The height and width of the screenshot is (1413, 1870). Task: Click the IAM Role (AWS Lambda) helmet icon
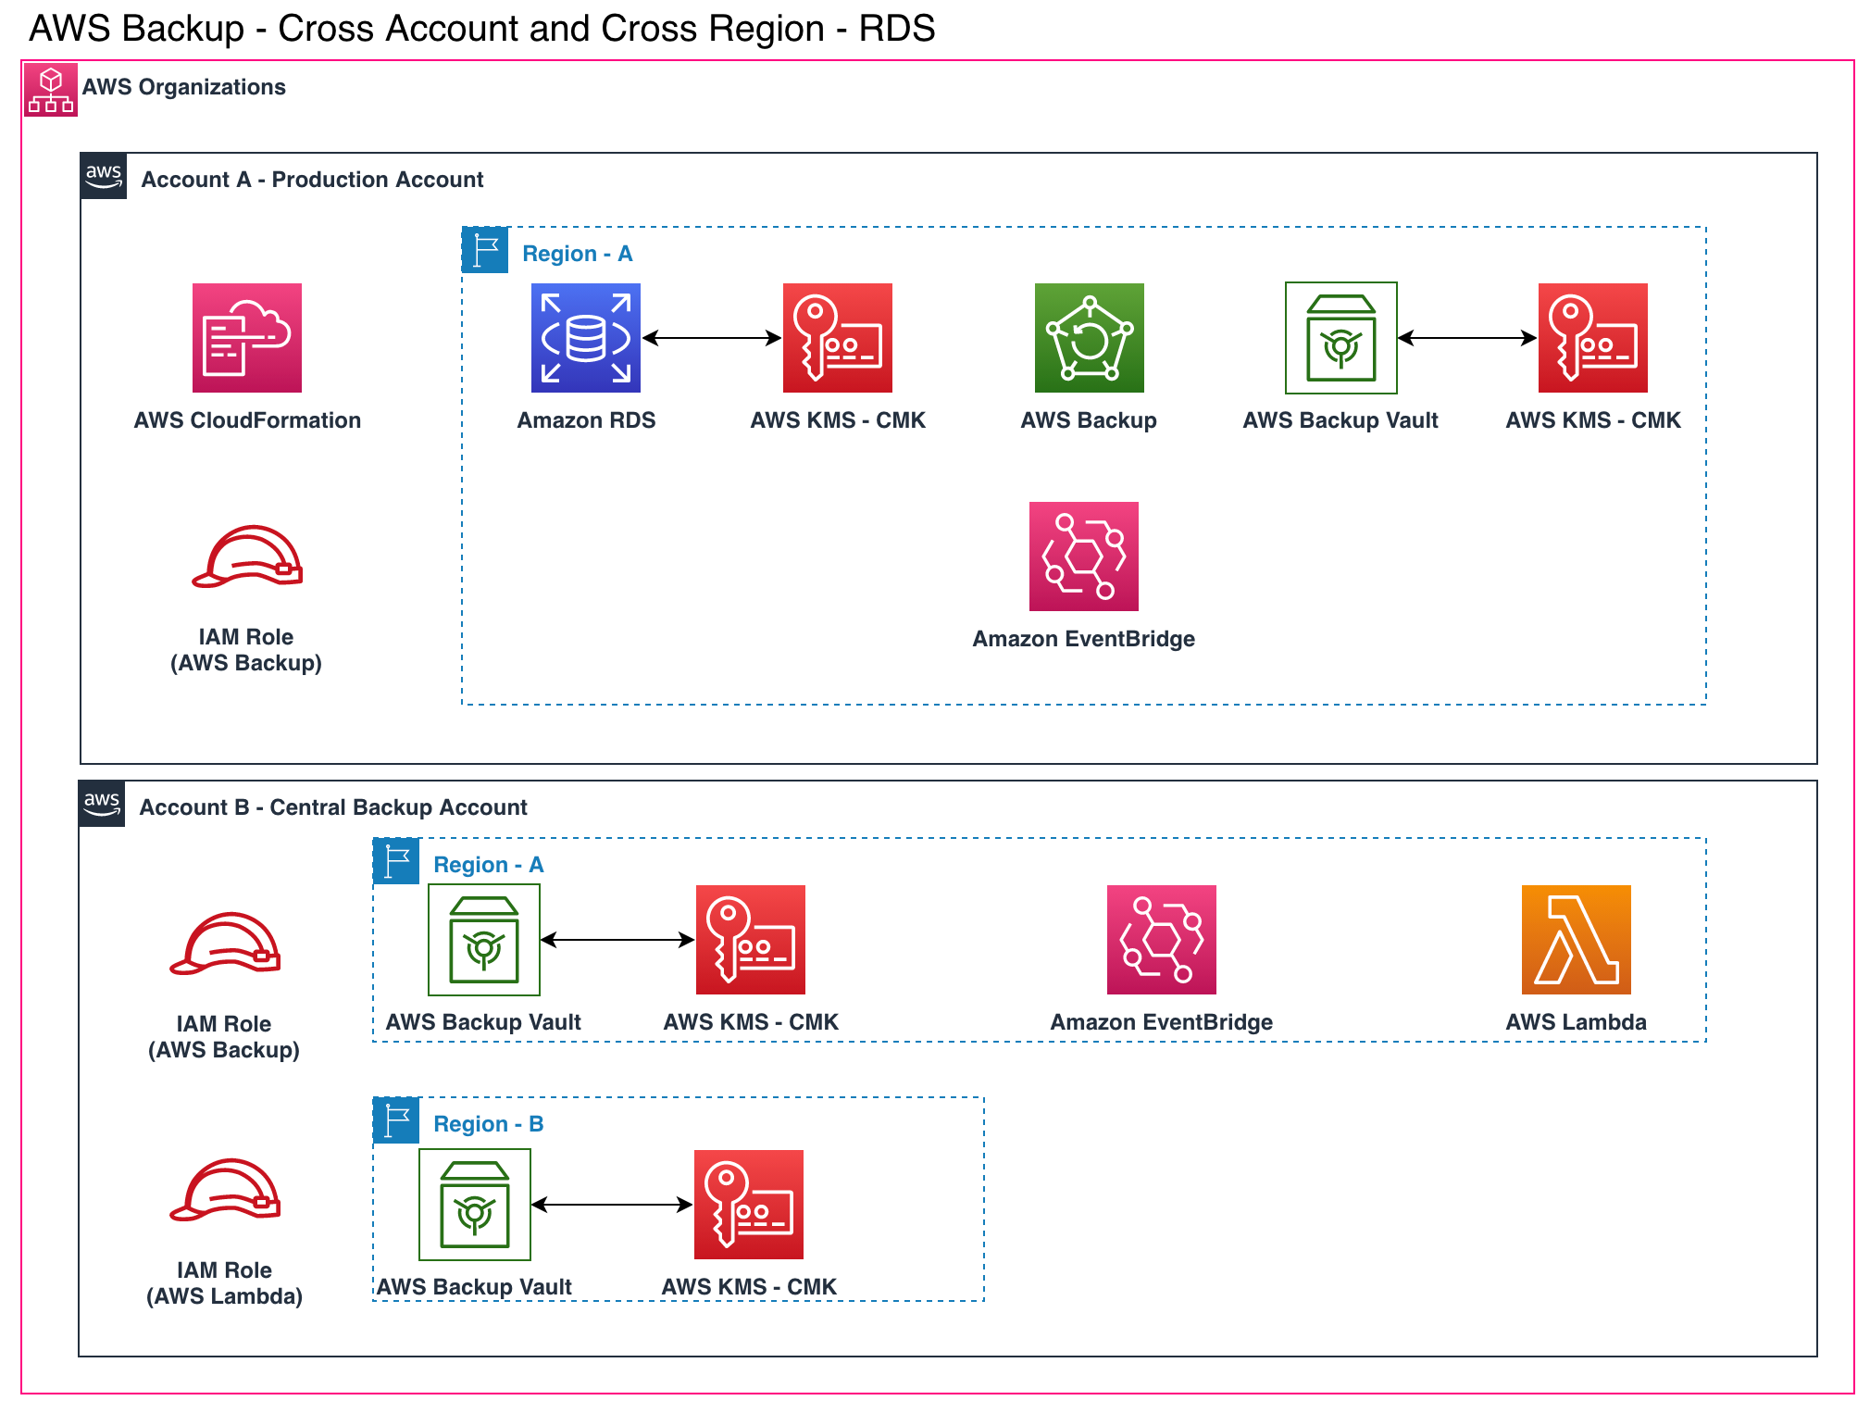tap(225, 1191)
